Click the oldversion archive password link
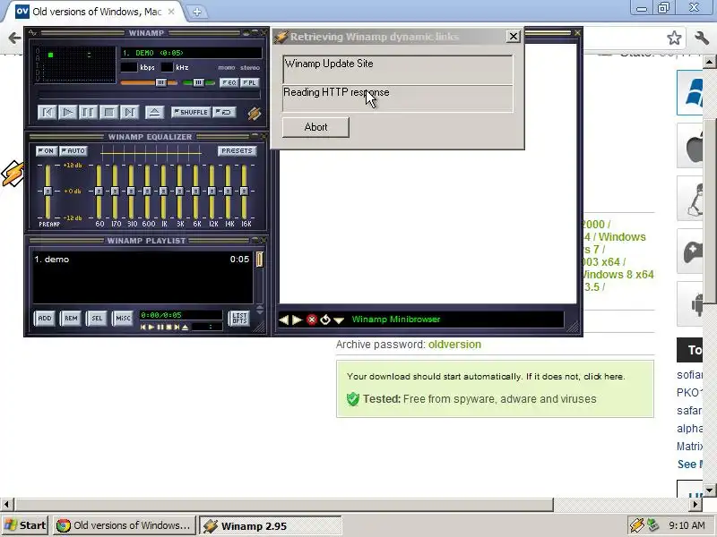The width and height of the screenshot is (717, 537). click(x=454, y=345)
